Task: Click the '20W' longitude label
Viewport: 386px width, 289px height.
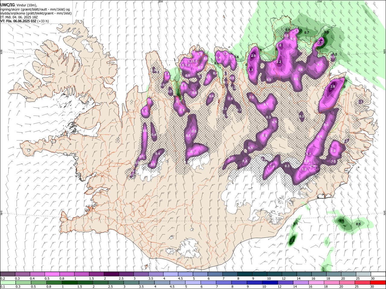Action: point(160,2)
